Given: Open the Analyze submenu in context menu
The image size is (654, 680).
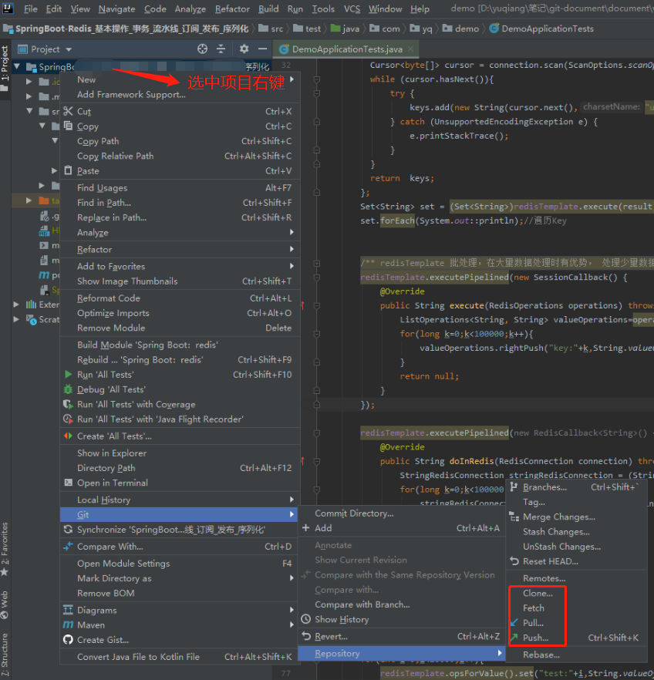Looking at the screenshot, I should 180,233.
